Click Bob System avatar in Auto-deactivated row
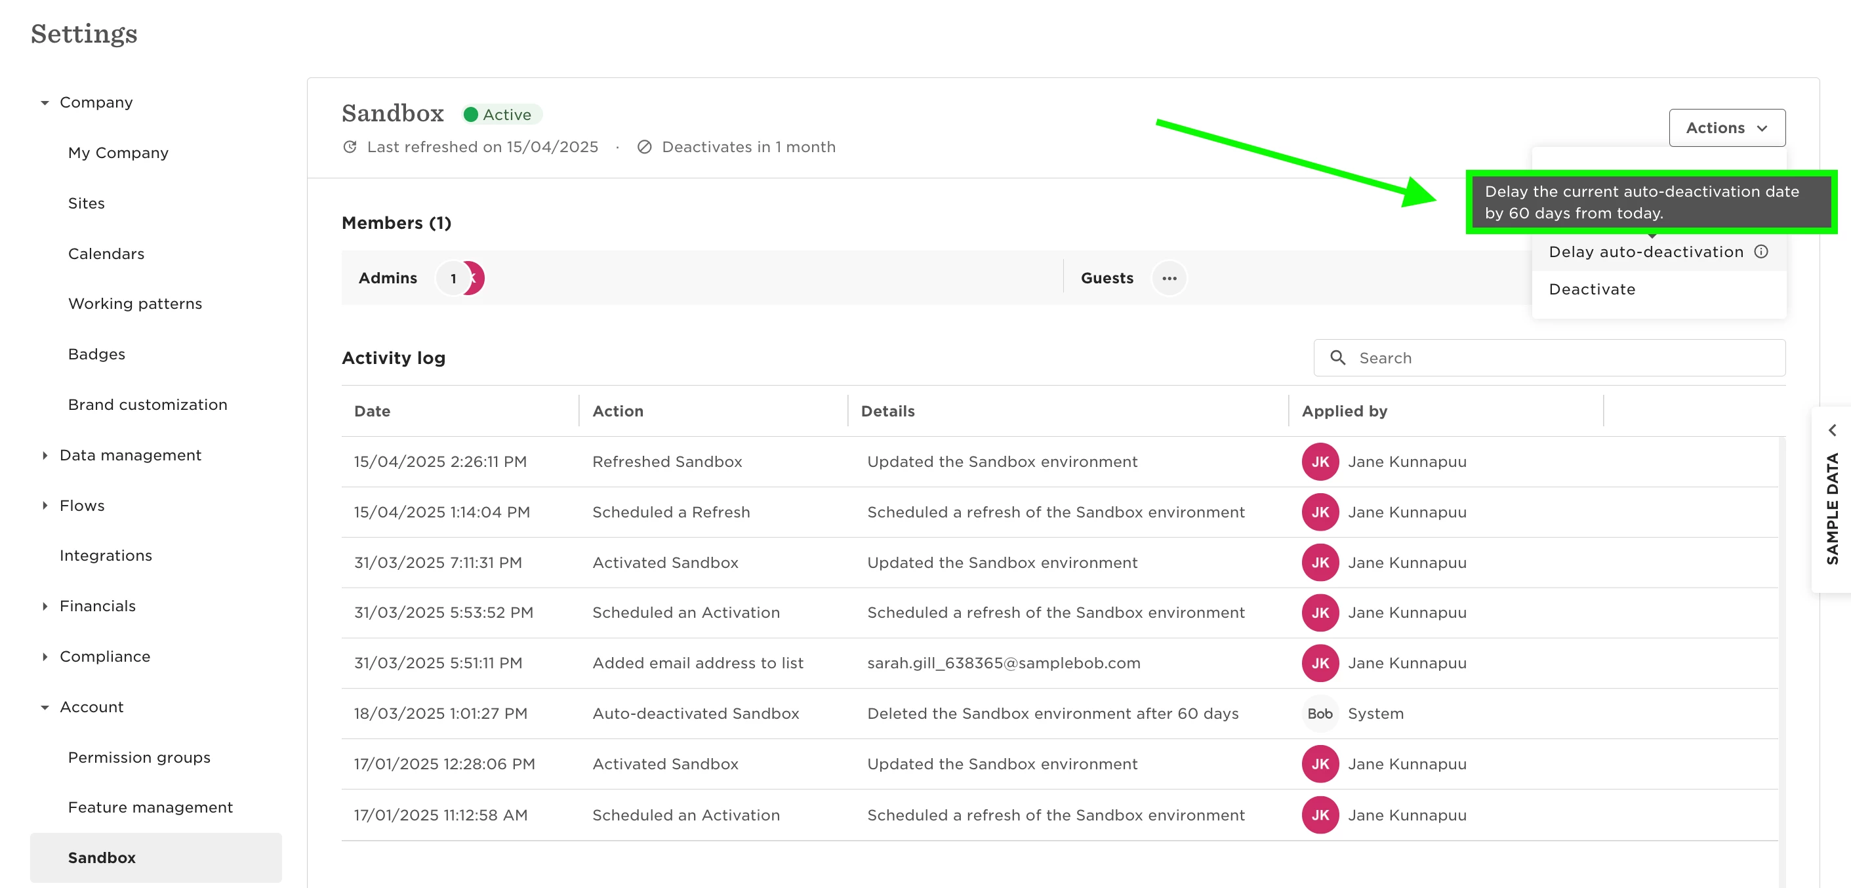The height and width of the screenshot is (888, 1851). 1320,714
